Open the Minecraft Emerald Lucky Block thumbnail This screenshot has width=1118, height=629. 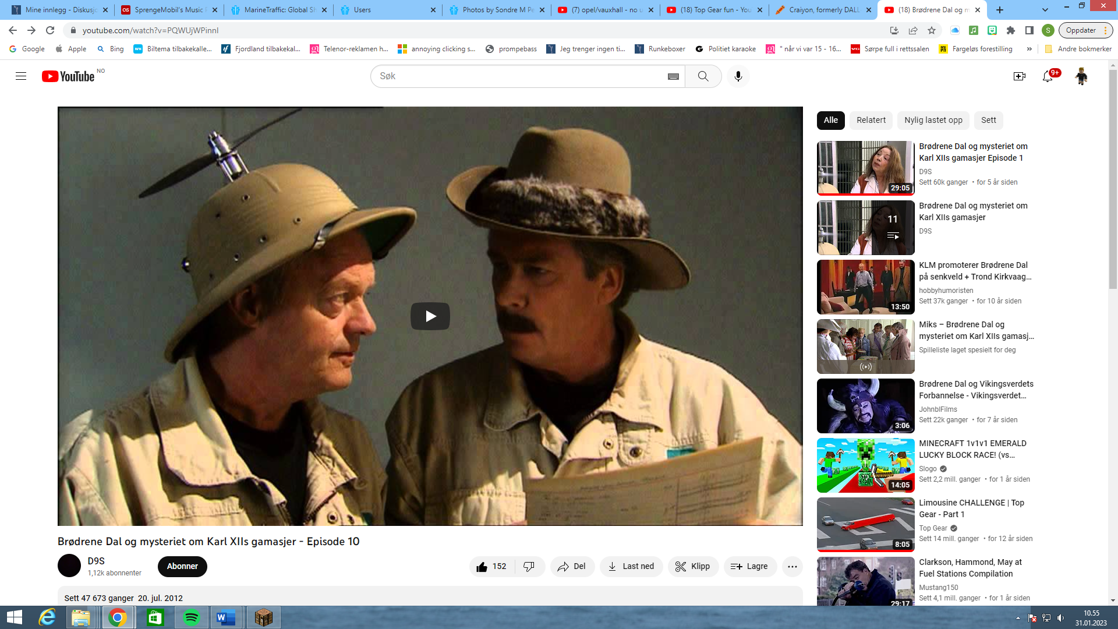coord(865,465)
